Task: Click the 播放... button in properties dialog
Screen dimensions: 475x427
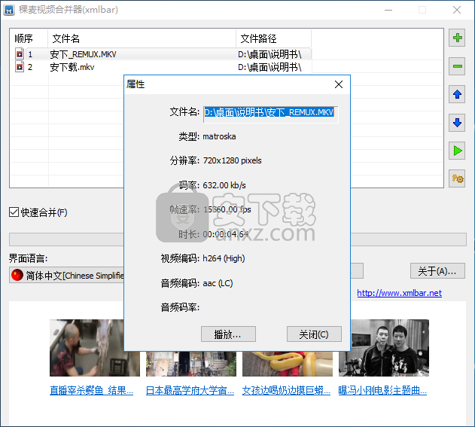Action: (228, 334)
